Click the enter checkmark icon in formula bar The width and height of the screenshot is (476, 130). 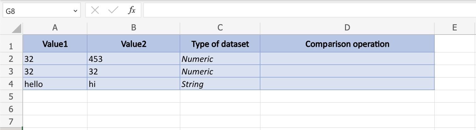point(113,11)
